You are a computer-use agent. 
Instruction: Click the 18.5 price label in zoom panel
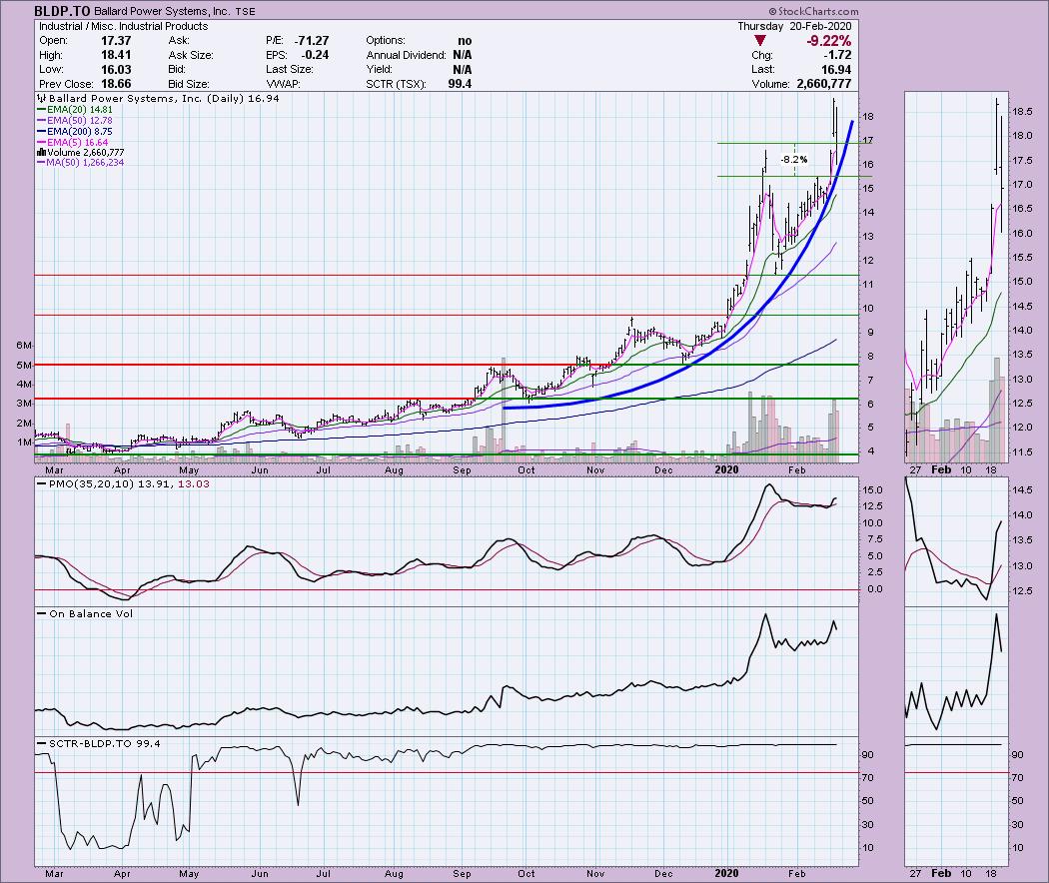coord(1021,111)
